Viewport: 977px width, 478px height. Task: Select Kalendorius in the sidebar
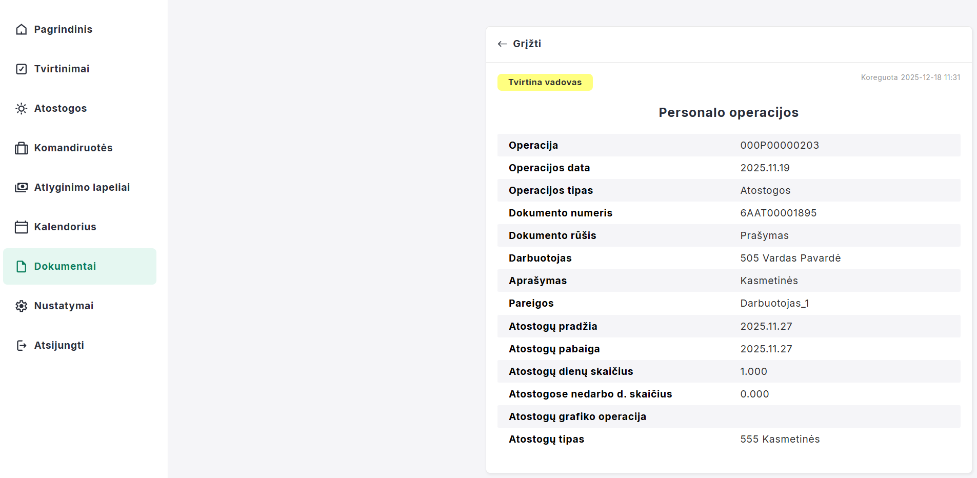pyautogui.click(x=65, y=227)
